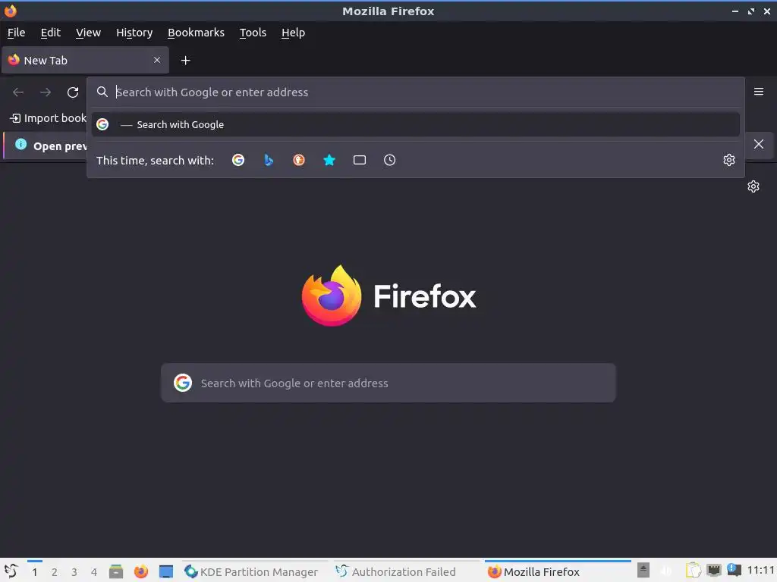Open search settings gear in dropdown
777x582 pixels.
tap(728, 160)
